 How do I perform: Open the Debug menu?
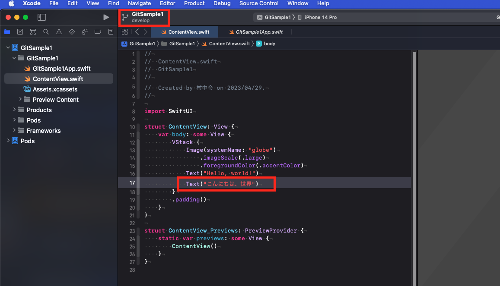pos(222,3)
